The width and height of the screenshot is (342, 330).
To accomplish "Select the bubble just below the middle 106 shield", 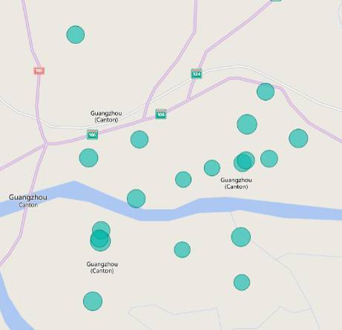I will [x=139, y=139].
